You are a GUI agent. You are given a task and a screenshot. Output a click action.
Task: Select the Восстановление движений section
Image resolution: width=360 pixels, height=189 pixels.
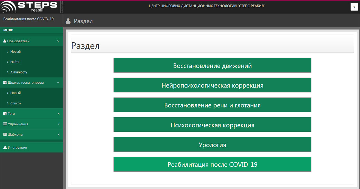212,65
